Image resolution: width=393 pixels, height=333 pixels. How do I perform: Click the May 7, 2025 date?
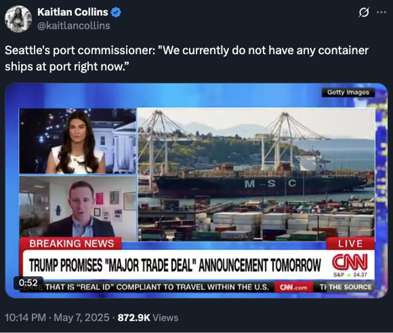[81, 318]
